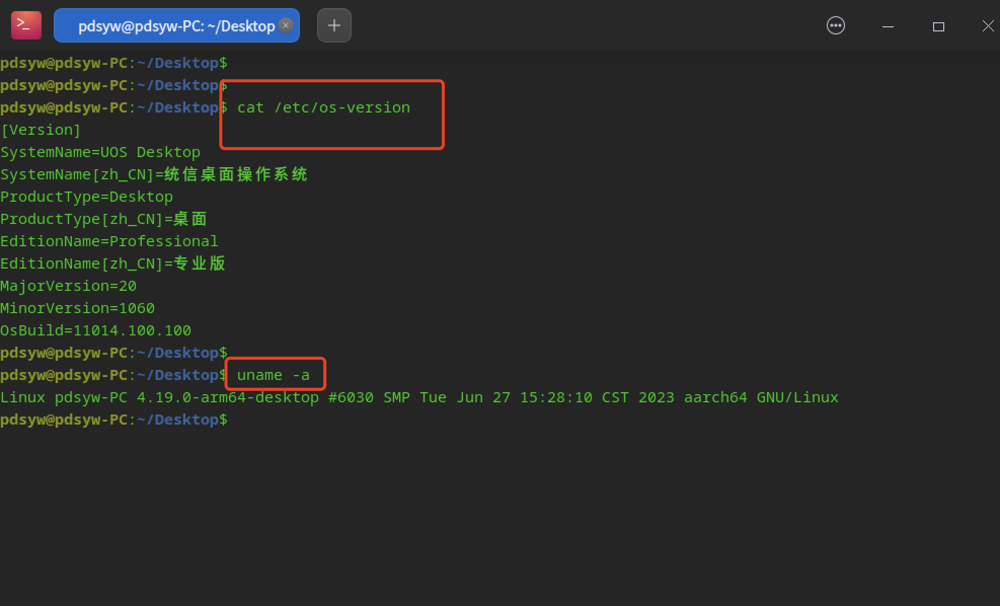This screenshot has height=606, width=1000.
Task: Add a new terminal tab
Action: pyautogui.click(x=334, y=25)
